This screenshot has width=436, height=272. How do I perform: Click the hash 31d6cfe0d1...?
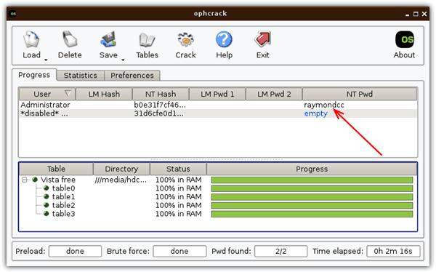(x=158, y=113)
